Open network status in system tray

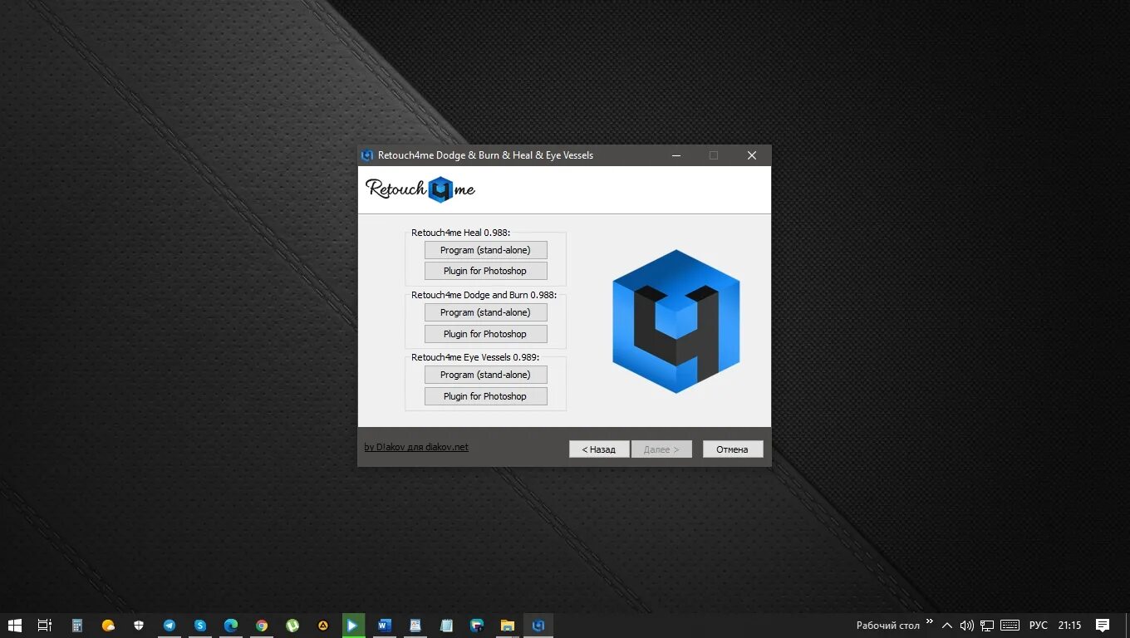987,626
